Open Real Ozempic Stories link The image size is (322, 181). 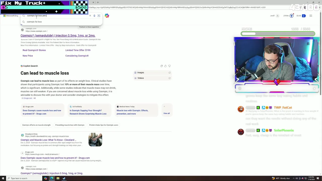[34, 50]
